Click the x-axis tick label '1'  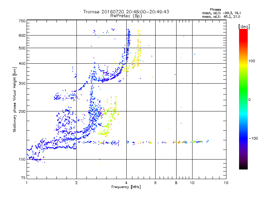point(27,183)
